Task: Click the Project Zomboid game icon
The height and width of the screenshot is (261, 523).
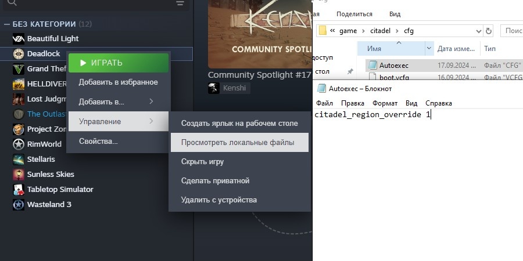Action: click(x=19, y=129)
